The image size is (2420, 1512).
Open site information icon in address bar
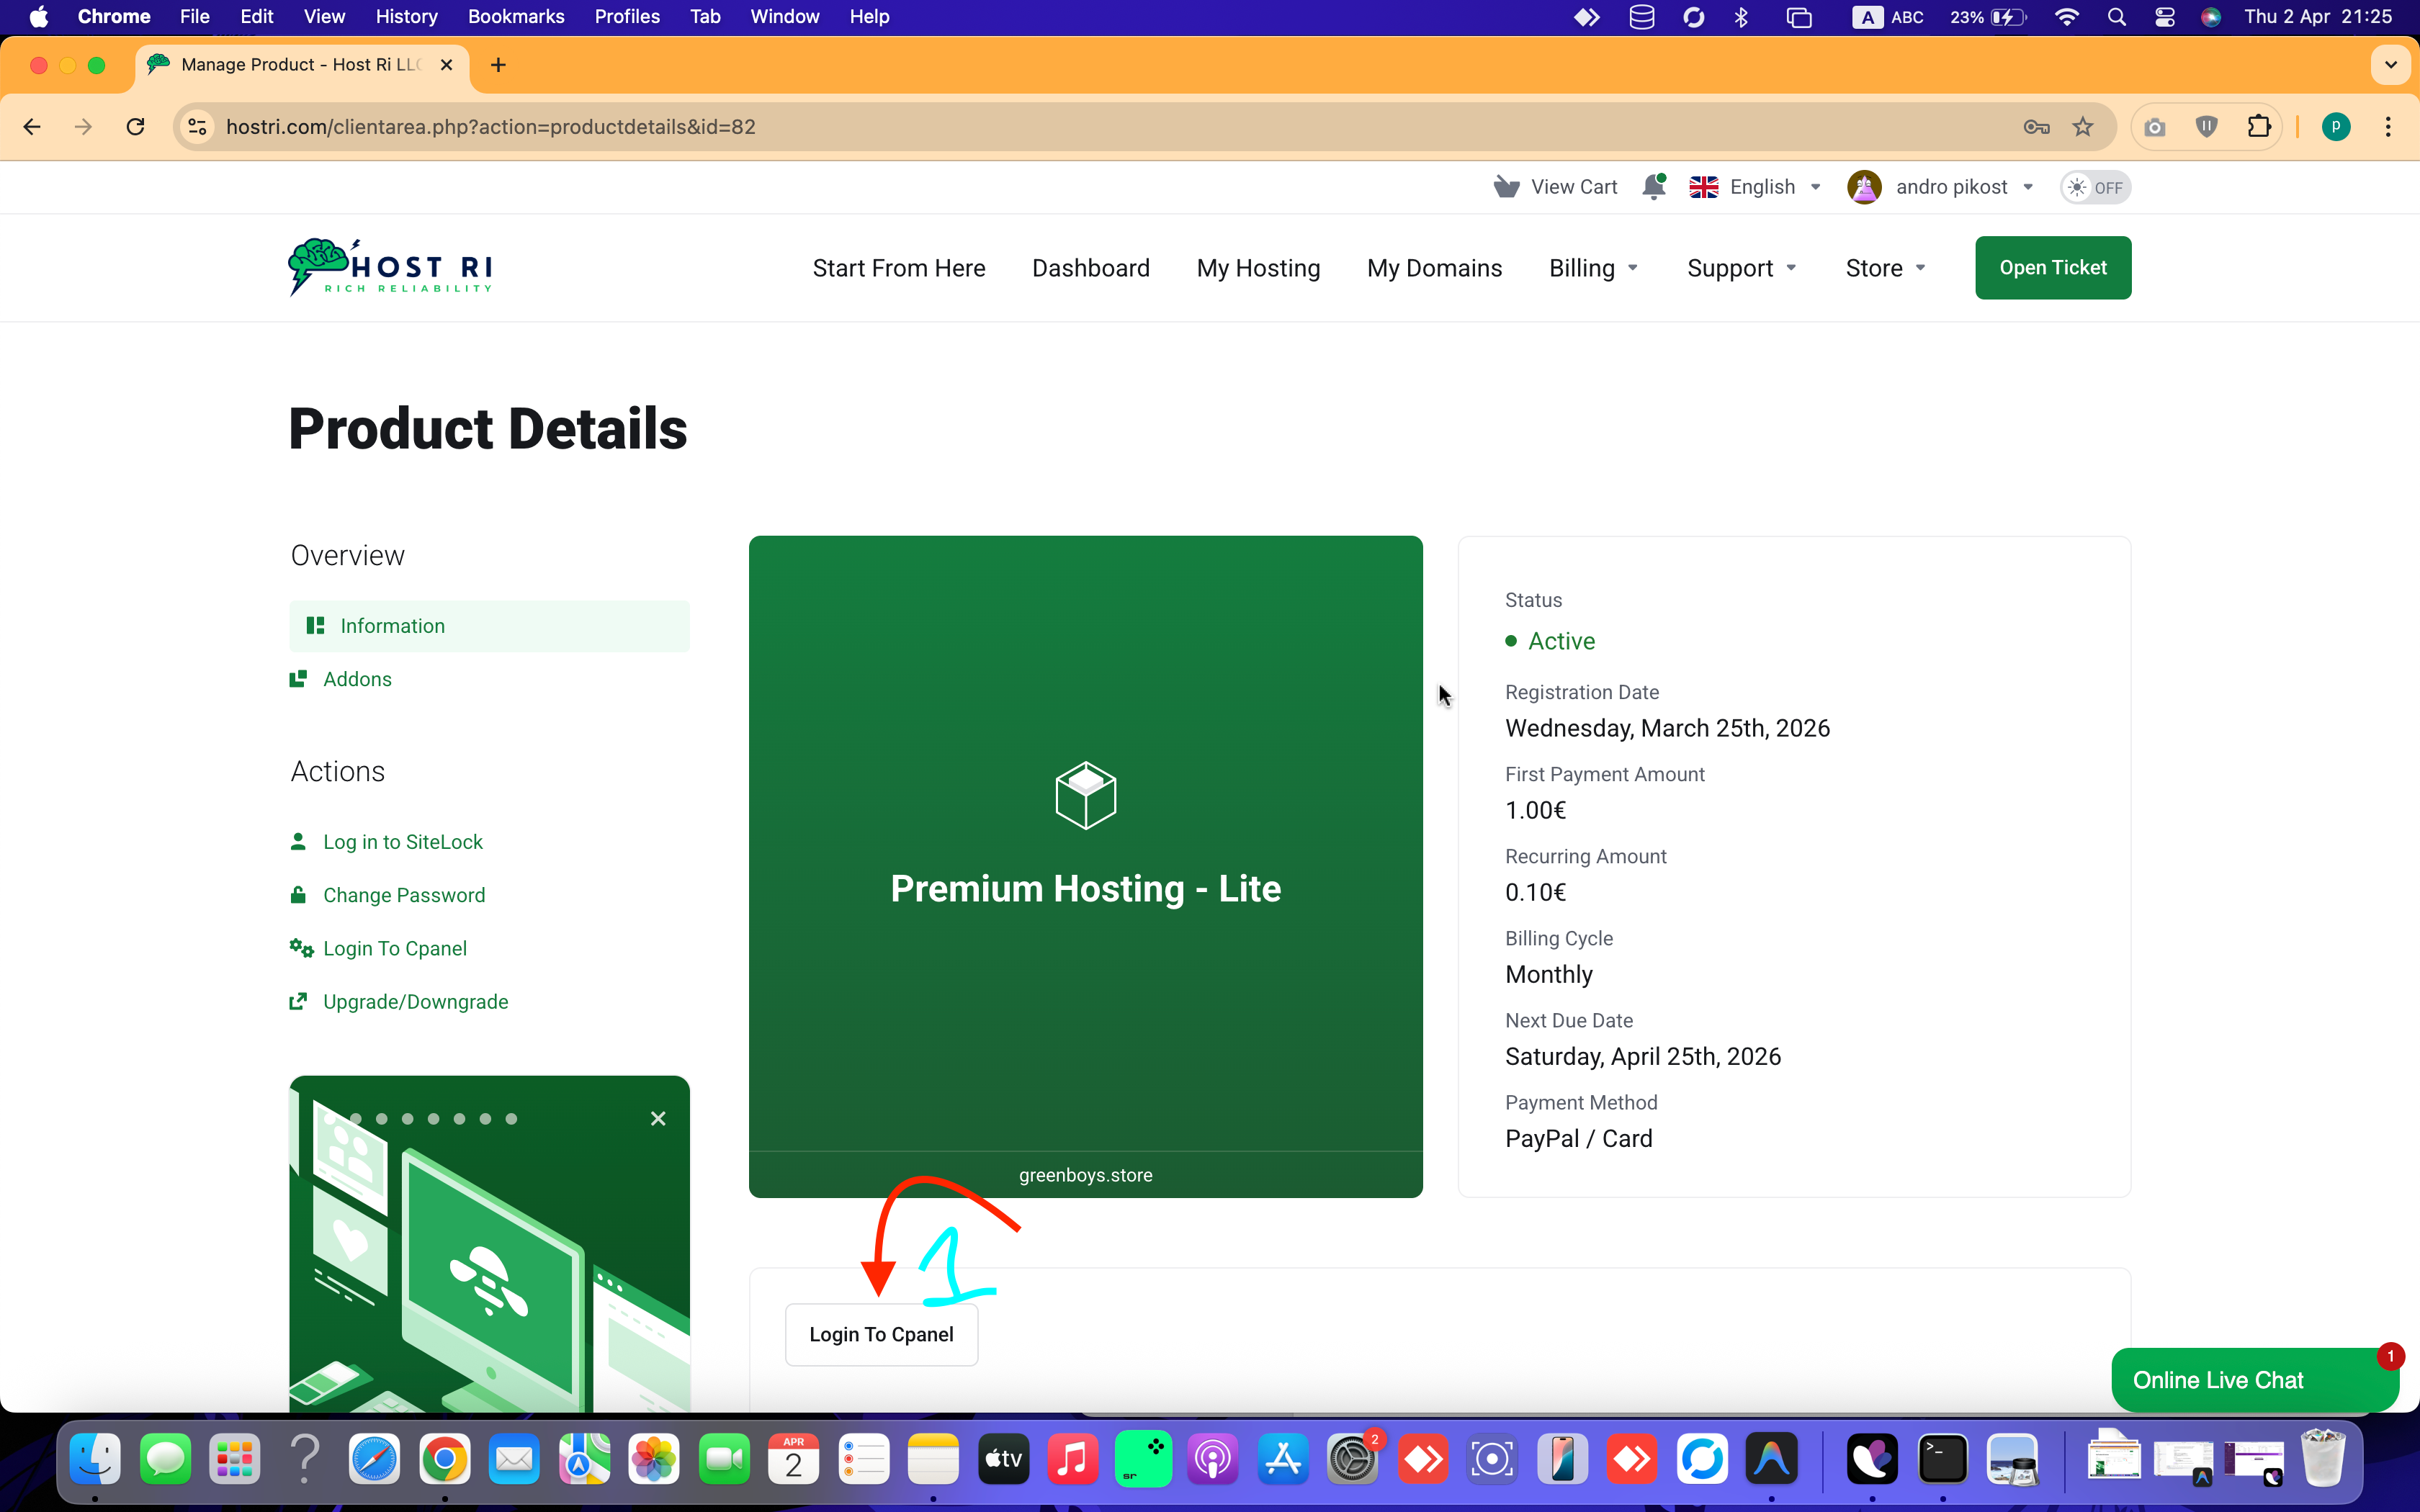tap(198, 127)
